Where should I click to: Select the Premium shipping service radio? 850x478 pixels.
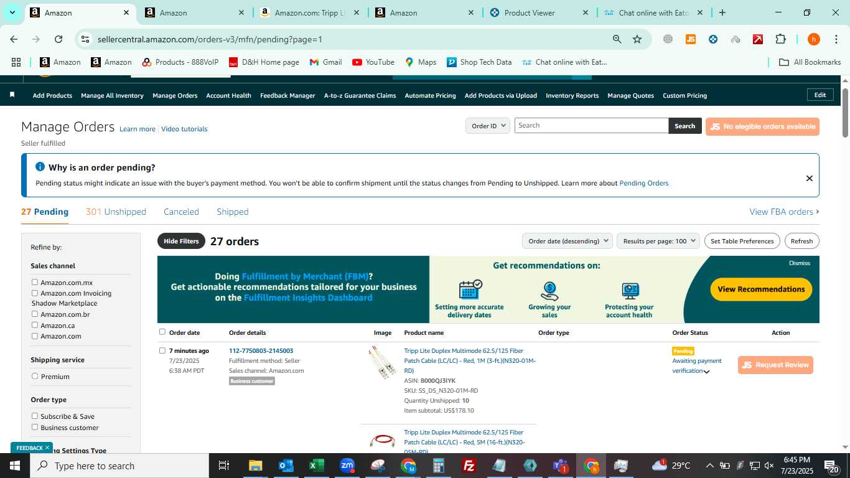click(x=35, y=376)
